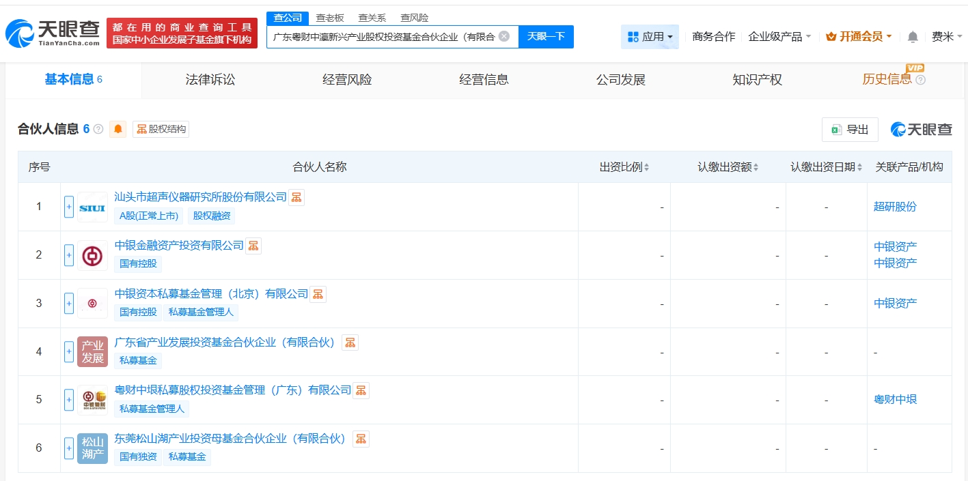Image resolution: width=968 pixels, height=481 pixels.
Task: Switch to the 知识产权 tab
Action: pyautogui.click(x=757, y=80)
